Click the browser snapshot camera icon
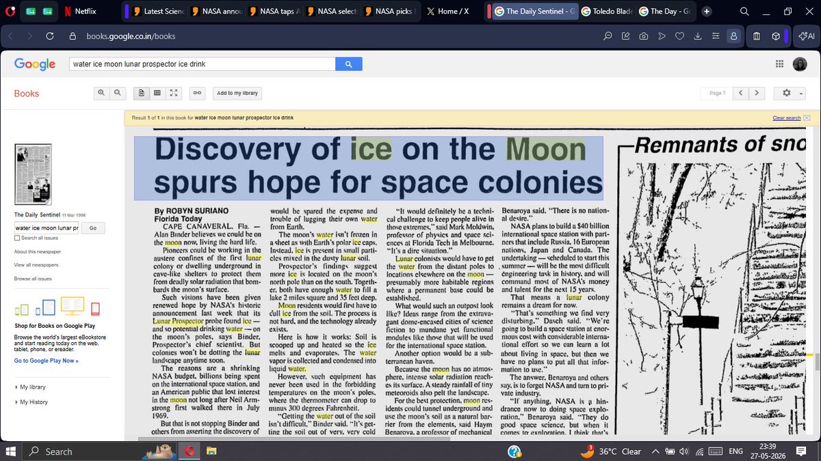The image size is (821, 461). pyautogui.click(x=644, y=36)
